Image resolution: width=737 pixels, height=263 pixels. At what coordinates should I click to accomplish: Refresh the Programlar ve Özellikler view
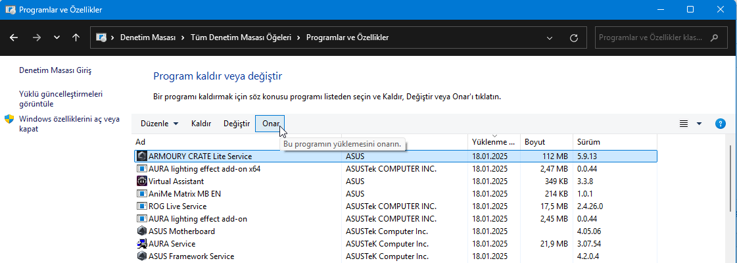(573, 37)
